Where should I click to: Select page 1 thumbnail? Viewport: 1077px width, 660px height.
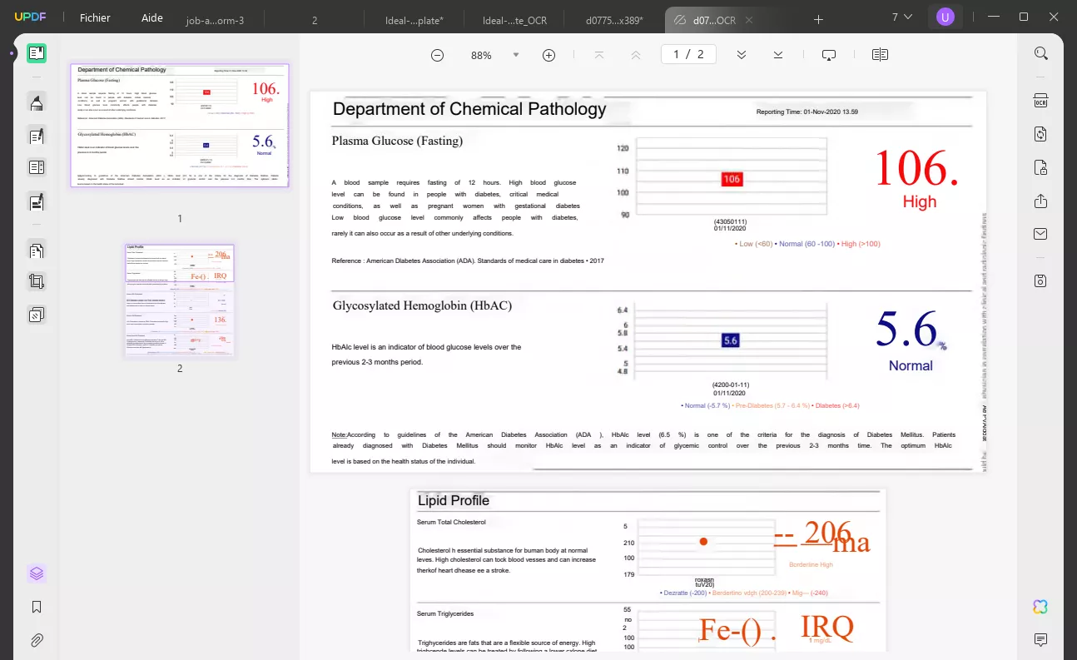180,125
